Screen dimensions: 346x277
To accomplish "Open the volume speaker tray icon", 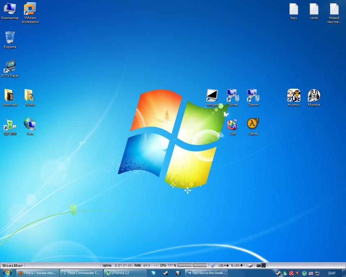I will [298, 273].
